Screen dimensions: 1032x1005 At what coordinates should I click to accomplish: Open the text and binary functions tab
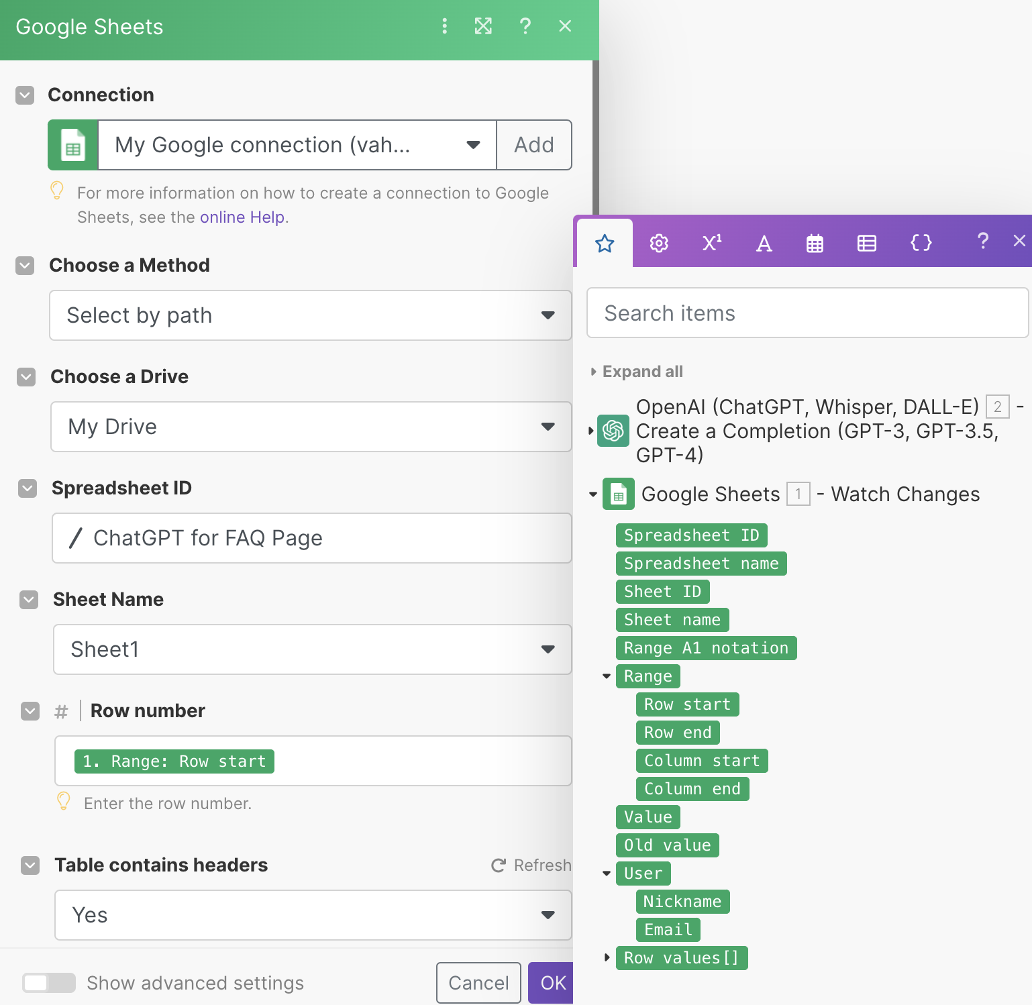pyautogui.click(x=764, y=243)
